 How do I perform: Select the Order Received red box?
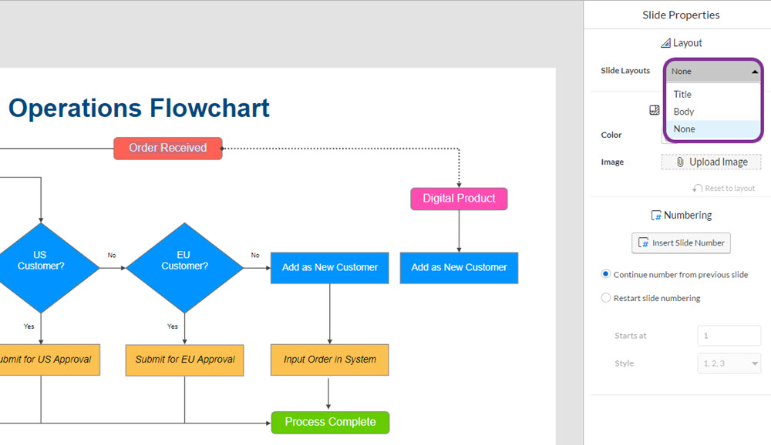[168, 149]
